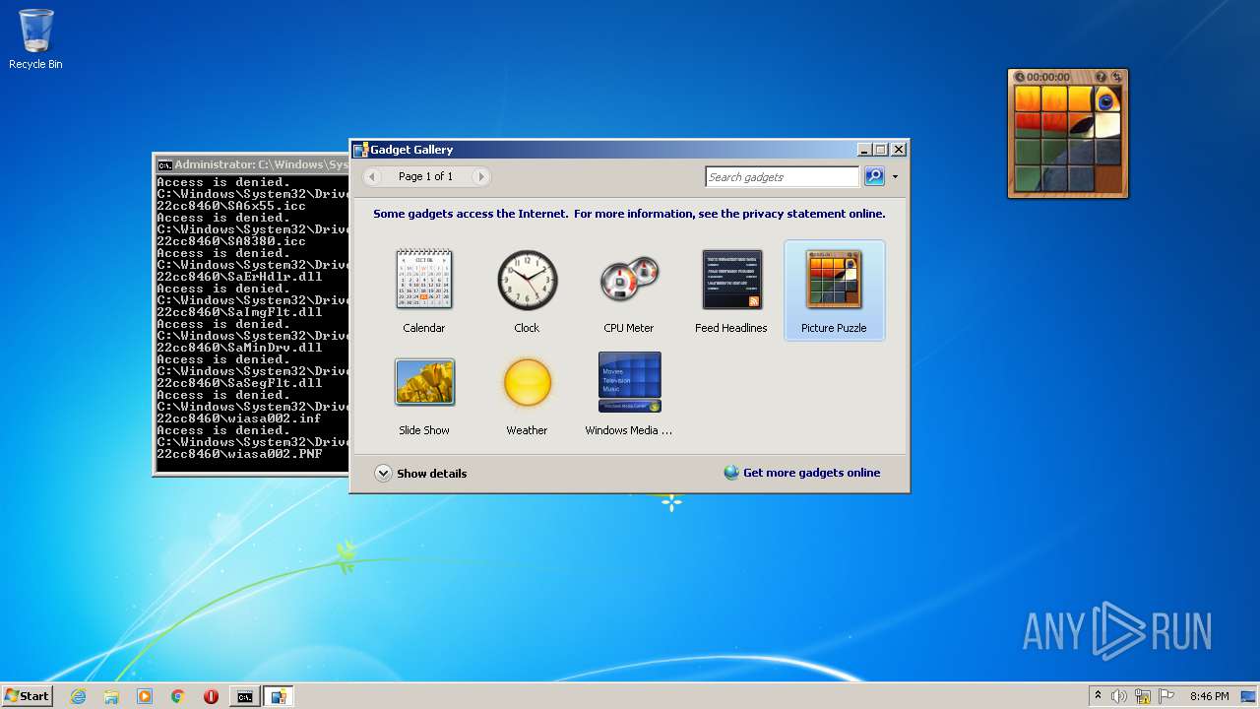The image size is (1260, 709).
Task: Click the Gadget Gallery title bar icon
Action: coord(360,150)
